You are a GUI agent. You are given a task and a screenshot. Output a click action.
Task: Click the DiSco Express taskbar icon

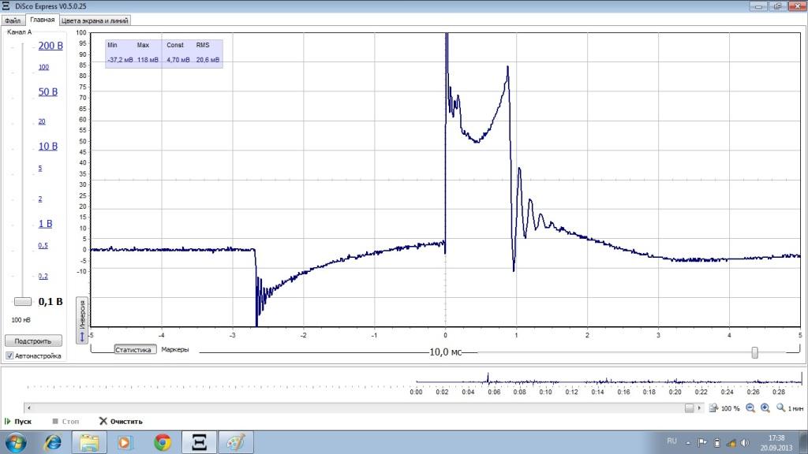[200, 442]
